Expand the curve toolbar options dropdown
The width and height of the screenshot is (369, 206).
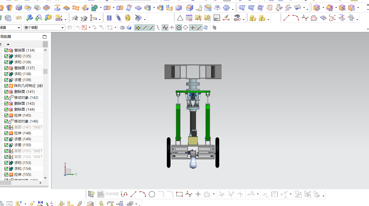(357, 20)
